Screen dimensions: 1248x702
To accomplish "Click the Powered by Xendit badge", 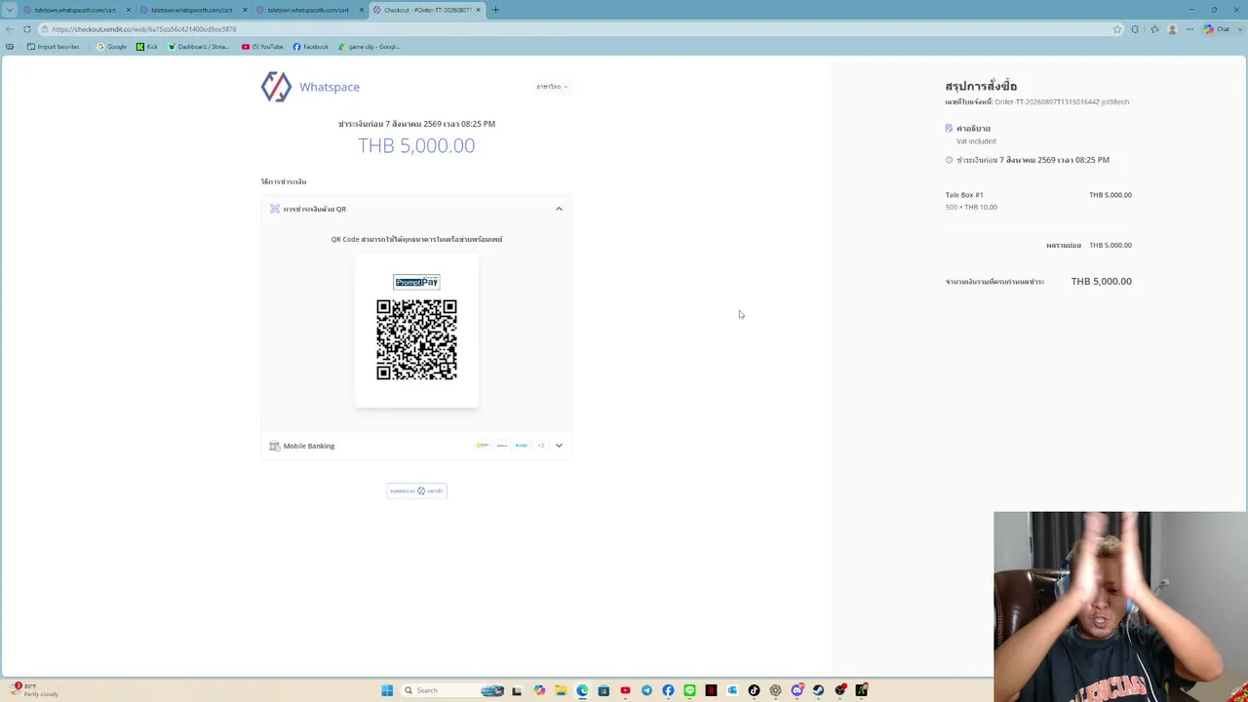I will [416, 490].
